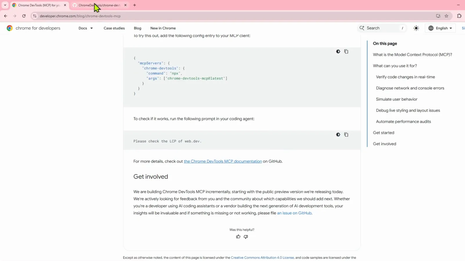Screen dimensions: 465x261
Task: Click the browser back arrow
Action: pos(6,16)
